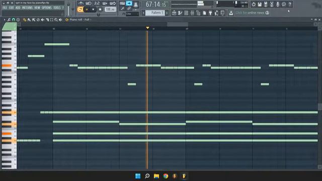Click the touch controller monitor icon
Viewport: 322px width, 181px height.
(222, 13)
